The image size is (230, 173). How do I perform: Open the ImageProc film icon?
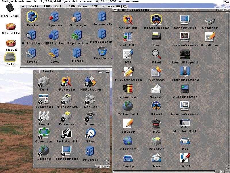point(128,89)
